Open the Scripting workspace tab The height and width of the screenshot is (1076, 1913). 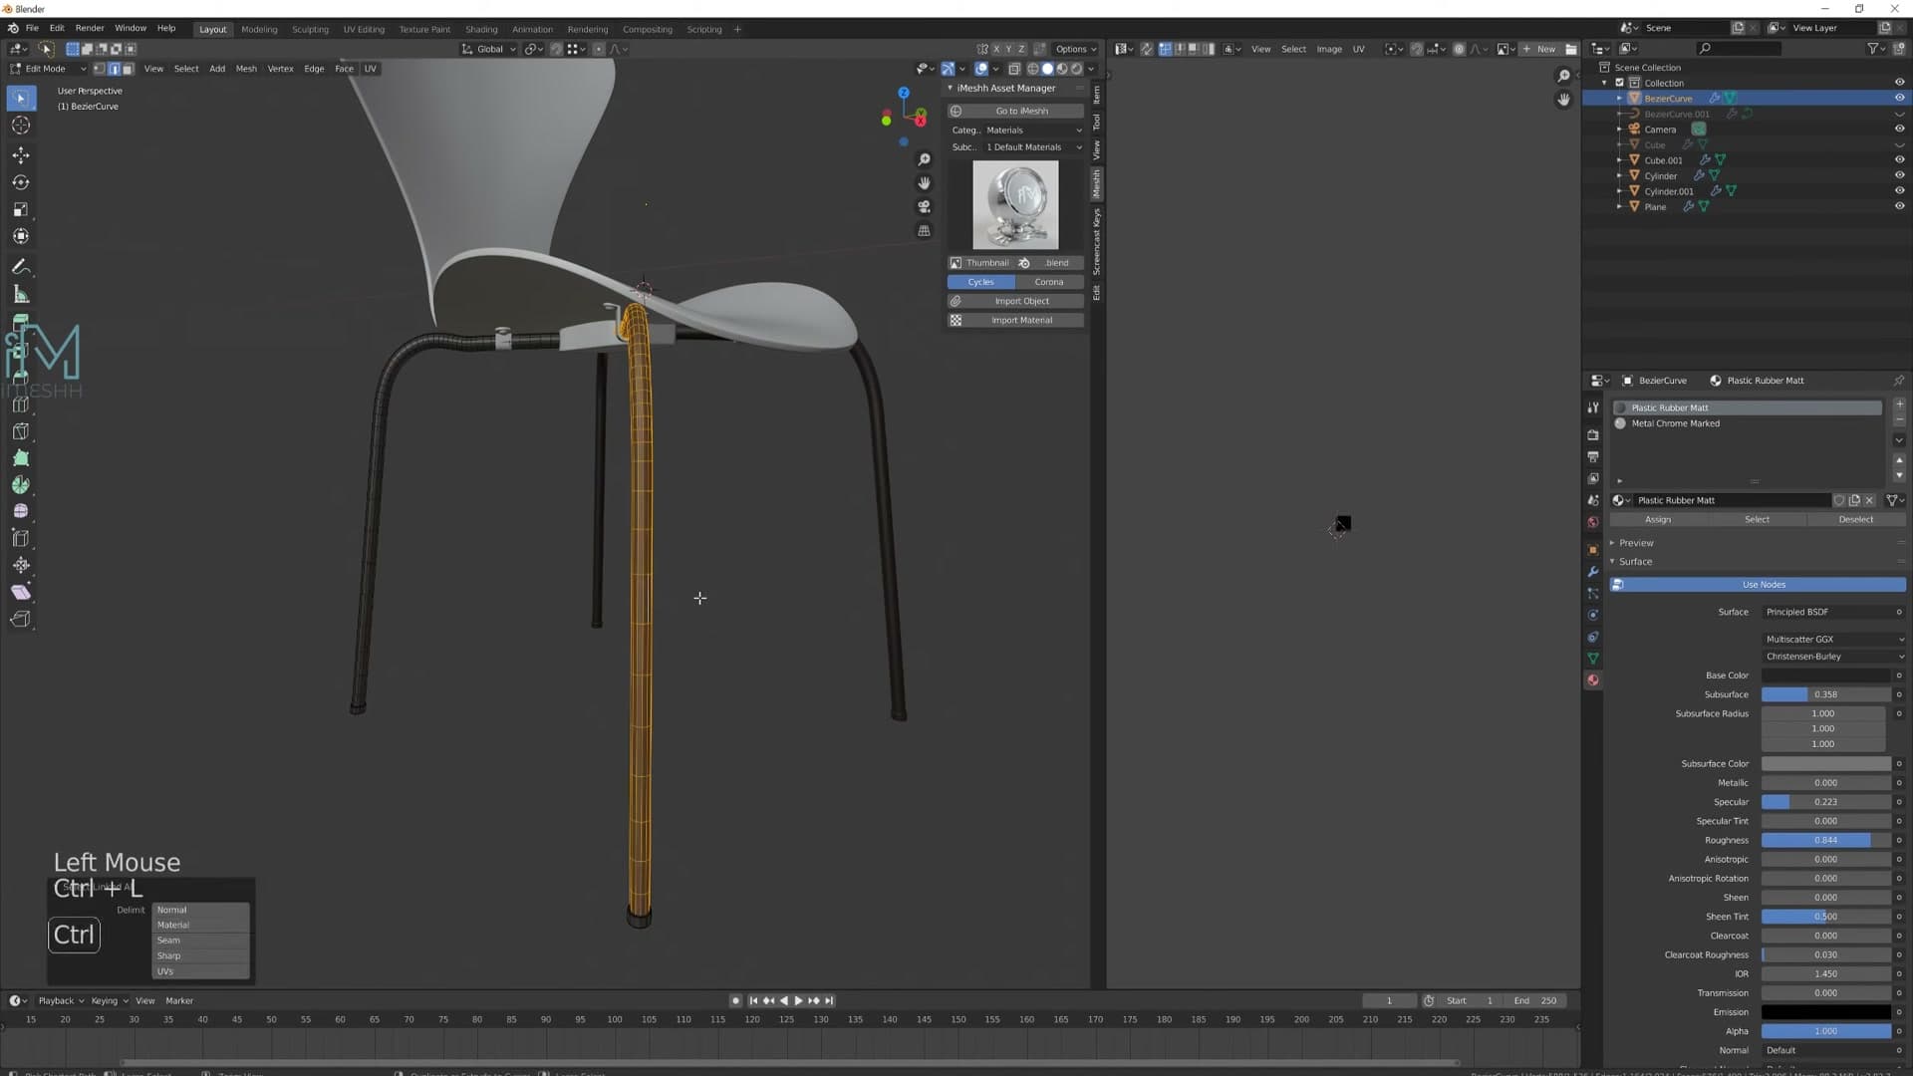[703, 29]
